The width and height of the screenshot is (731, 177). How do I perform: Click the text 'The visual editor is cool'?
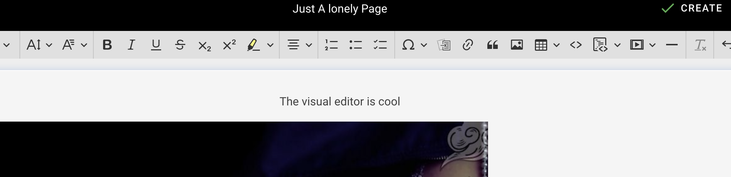340,101
